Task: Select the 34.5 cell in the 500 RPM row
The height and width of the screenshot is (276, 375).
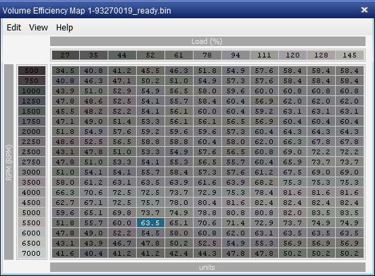Action: (x=65, y=71)
